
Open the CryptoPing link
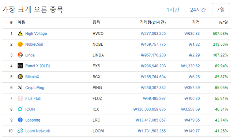[35, 88]
